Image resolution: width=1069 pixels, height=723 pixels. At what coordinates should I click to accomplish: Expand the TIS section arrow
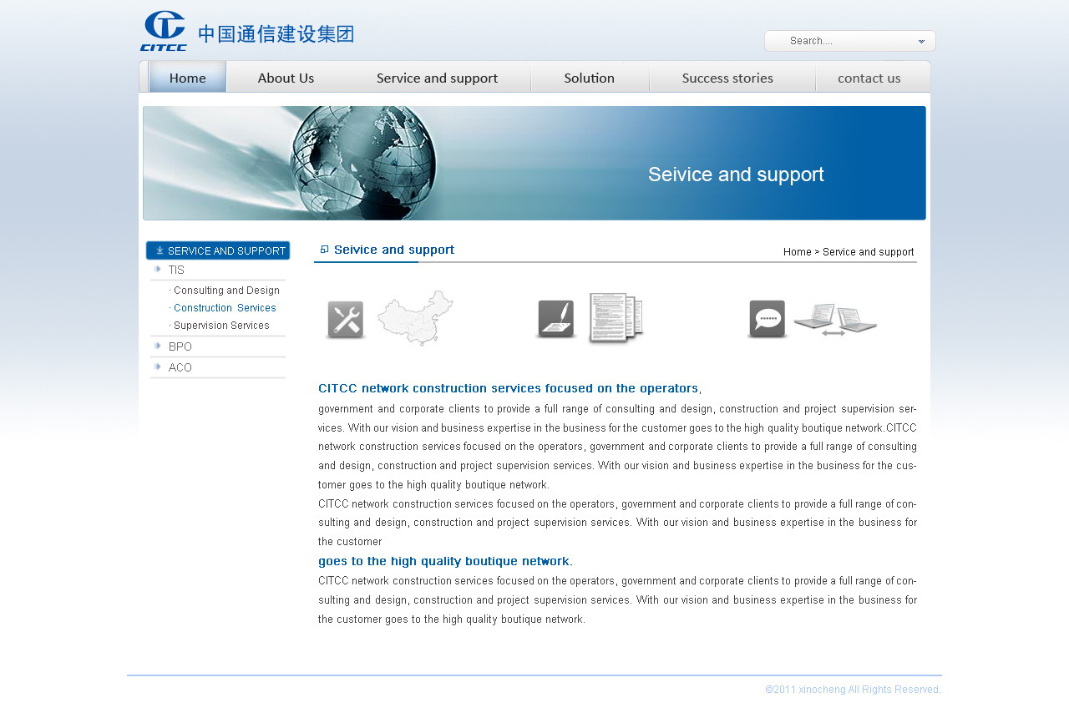pyautogui.click(x=157, y=269)
